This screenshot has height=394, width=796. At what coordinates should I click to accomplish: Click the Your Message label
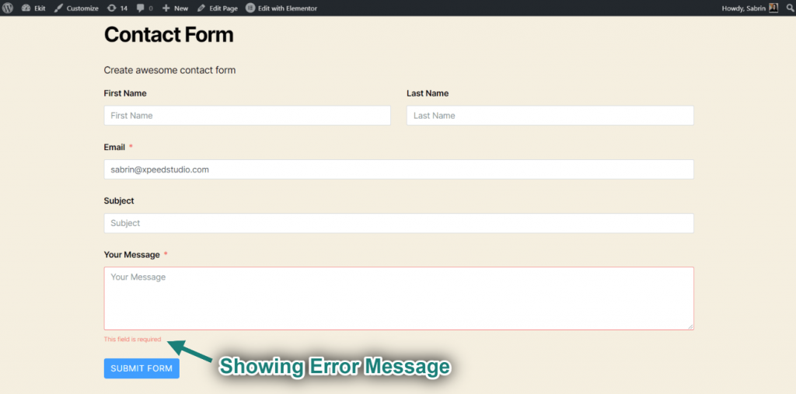(131, 255)
